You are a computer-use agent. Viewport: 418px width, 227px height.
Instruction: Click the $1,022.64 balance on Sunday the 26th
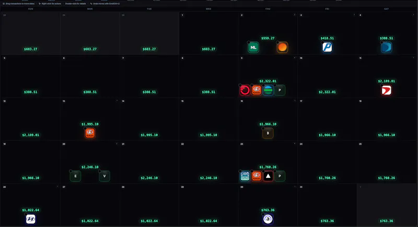pyautogui.click(x=31, y=210)
